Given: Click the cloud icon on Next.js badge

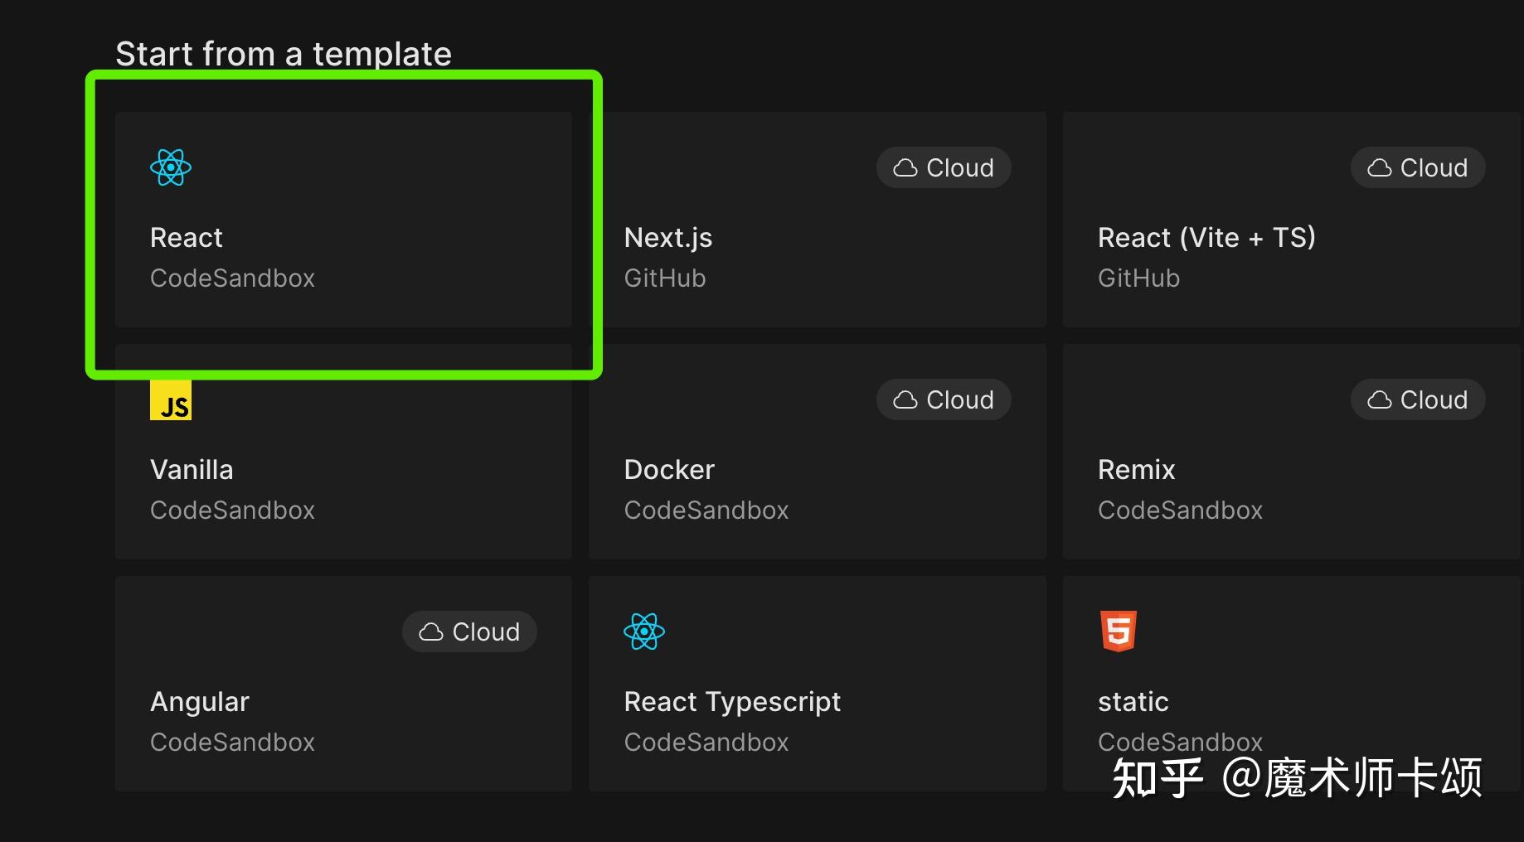Looking at the screenshot, I should point(905,167).
